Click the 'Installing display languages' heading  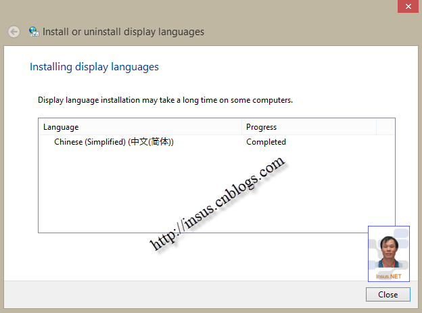[x=94, y=67]
